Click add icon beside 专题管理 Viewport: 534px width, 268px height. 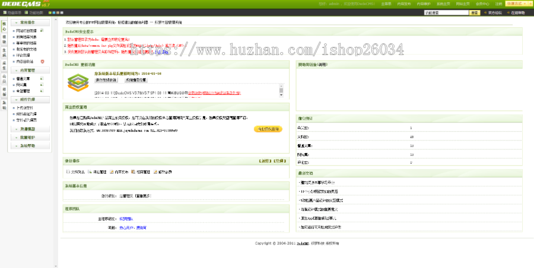[42, 91]
